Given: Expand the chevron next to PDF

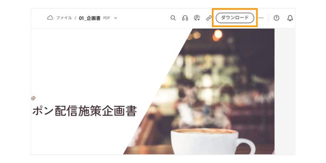Looking at the screenshot, I should click(x=116, y=18).
